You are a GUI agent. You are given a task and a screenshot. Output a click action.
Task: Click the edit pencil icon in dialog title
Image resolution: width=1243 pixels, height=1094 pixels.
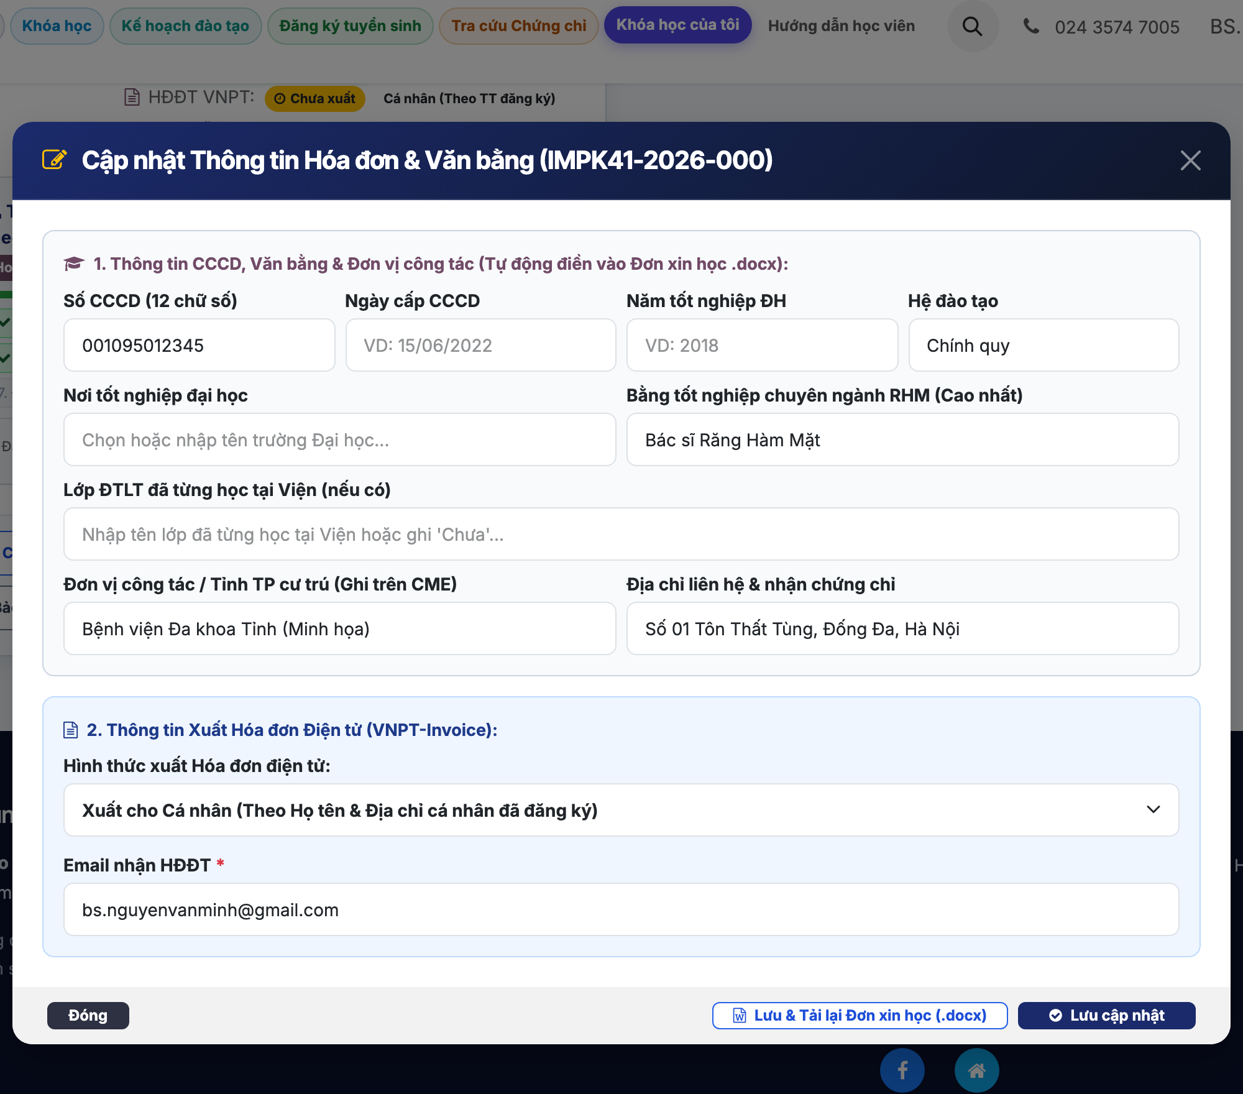[x=54, y=160]
